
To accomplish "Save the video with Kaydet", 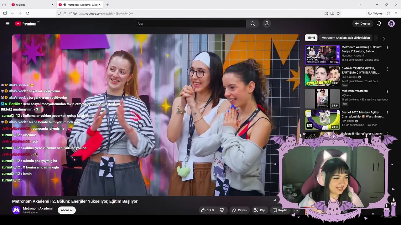I will click(280, 210).
